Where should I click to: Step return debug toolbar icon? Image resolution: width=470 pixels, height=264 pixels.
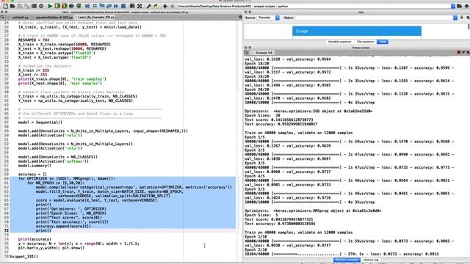tap(109, 6)
